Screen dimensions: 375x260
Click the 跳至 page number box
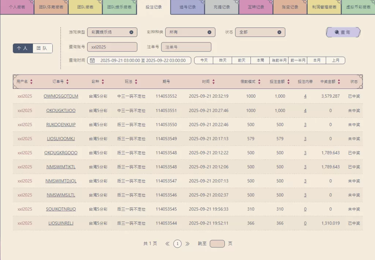pos(217,244)
